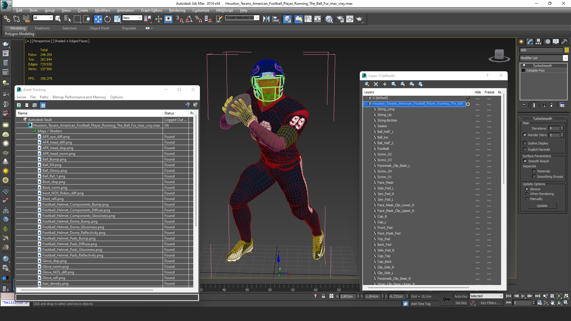Viewport: 571px width, 321px height.
Task: Open the MAXScript menu
Action: point(224,10)
